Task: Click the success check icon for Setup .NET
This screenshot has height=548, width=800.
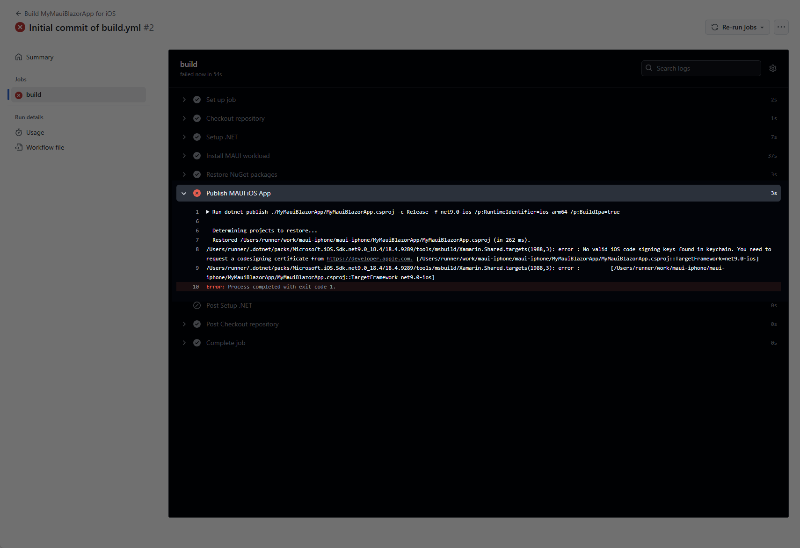Action: tap(197, 137)
